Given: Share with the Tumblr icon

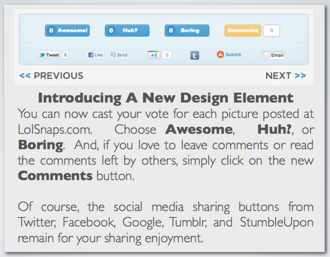Looking at the screenshot, I should [195, 55].
